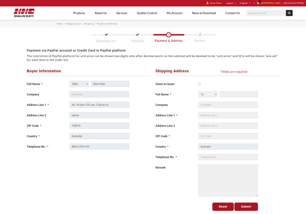Click the Shipping step checkmark
The width and height of the screenshot is (306, 214).
137,35
